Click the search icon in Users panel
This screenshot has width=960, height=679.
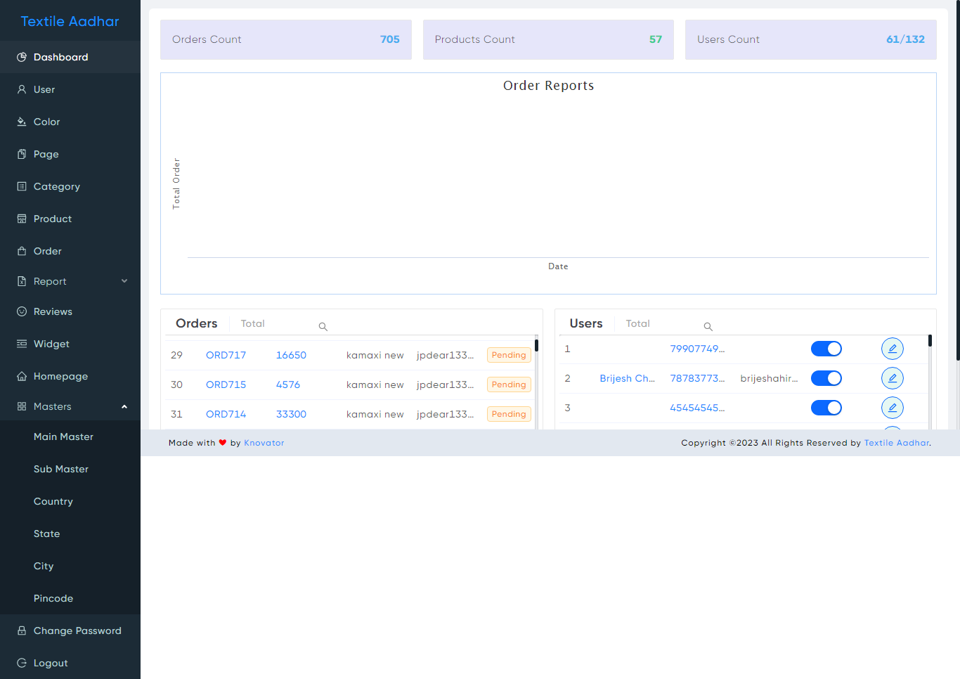[708, 327]
